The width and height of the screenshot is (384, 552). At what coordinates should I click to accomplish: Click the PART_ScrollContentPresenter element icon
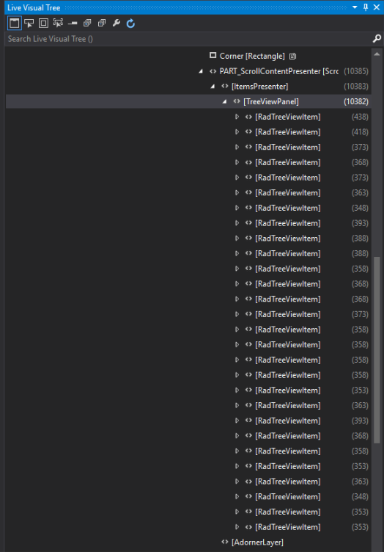tap(213, 71)
